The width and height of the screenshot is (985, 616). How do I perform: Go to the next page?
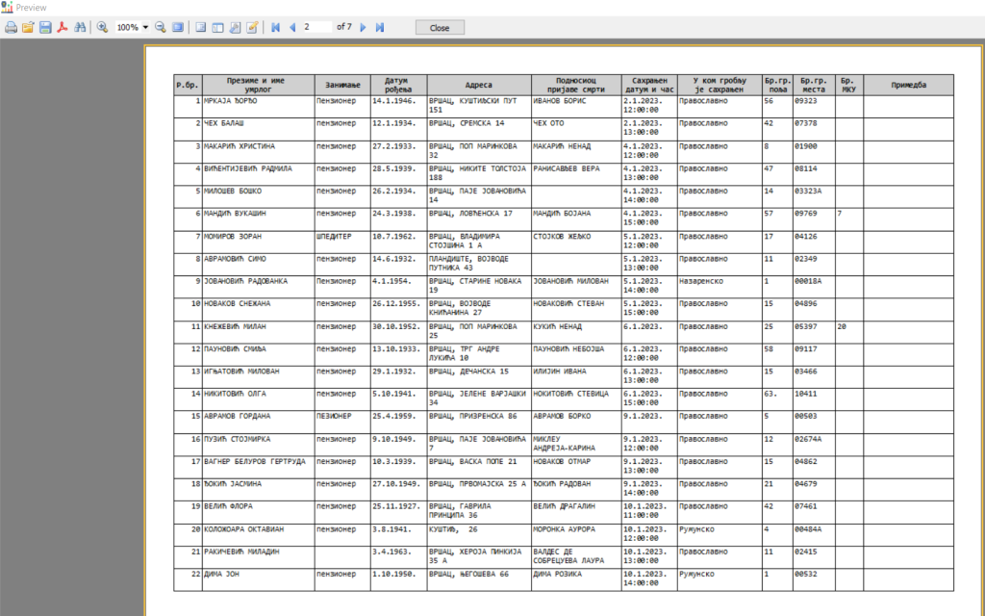click(x=364, y=28)
